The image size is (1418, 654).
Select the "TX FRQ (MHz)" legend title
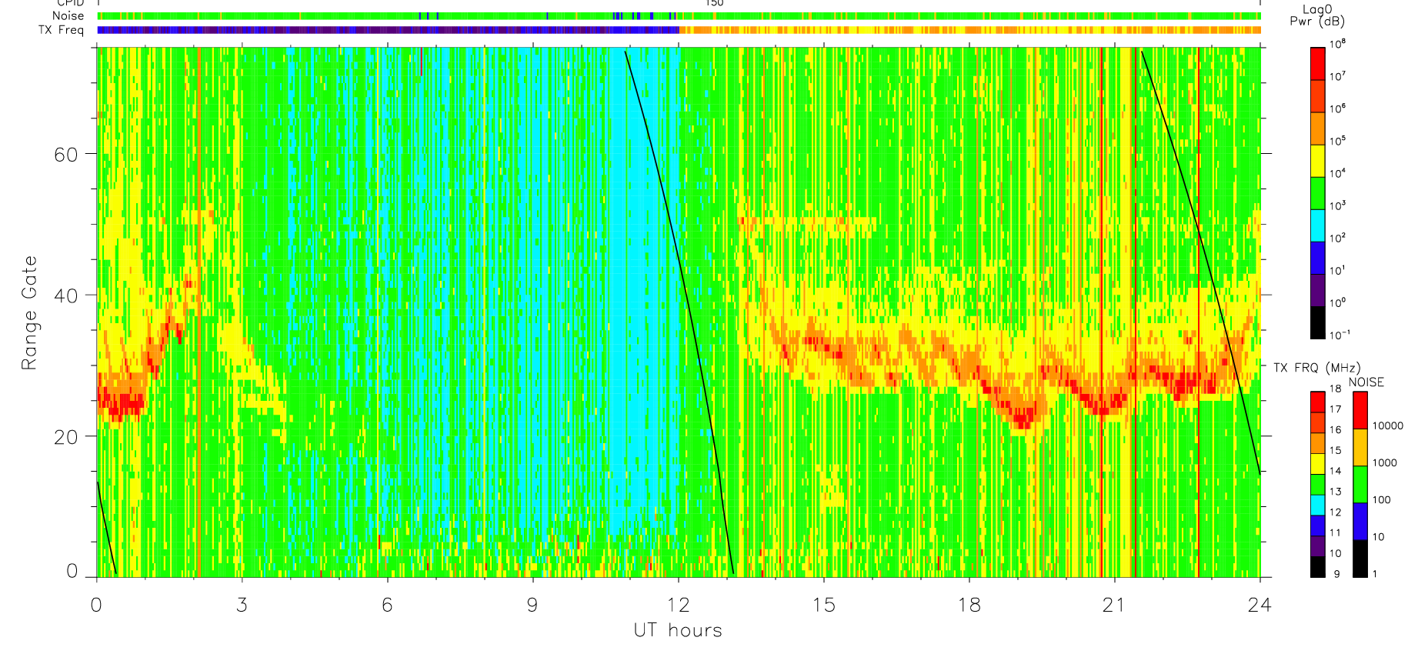tap(1316, 368)
